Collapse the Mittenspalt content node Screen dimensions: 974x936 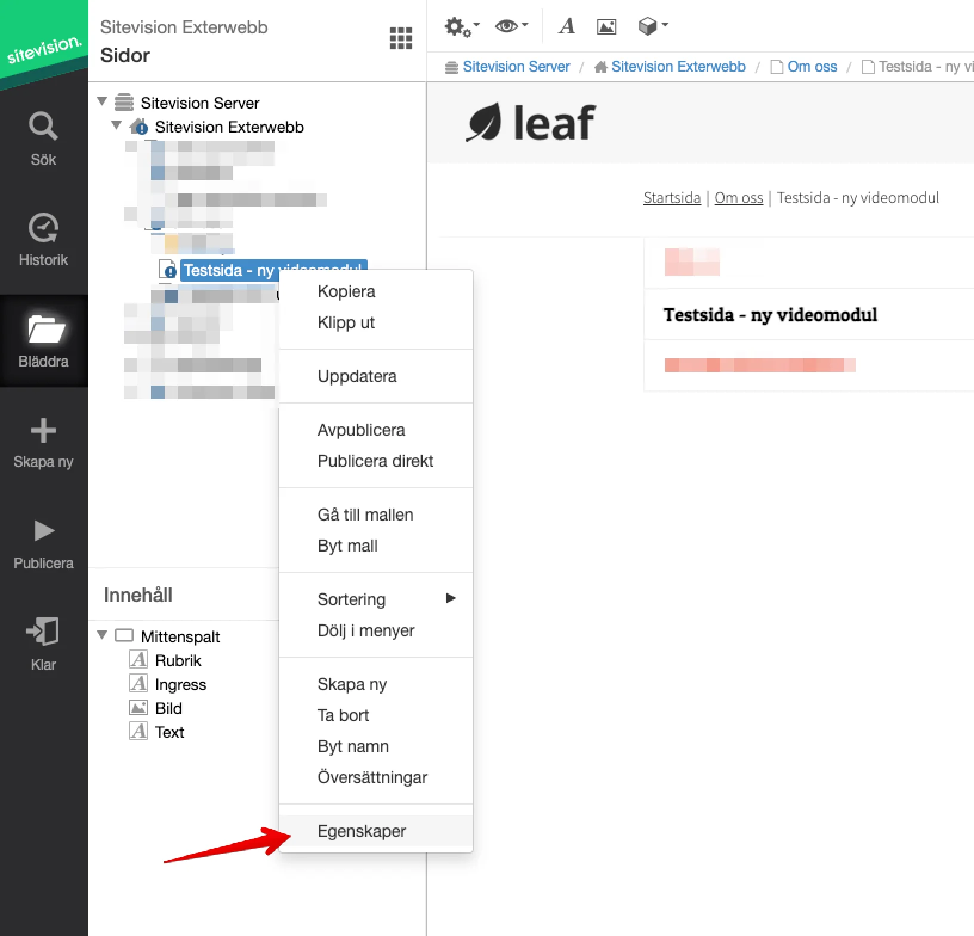tap(102, 635)
